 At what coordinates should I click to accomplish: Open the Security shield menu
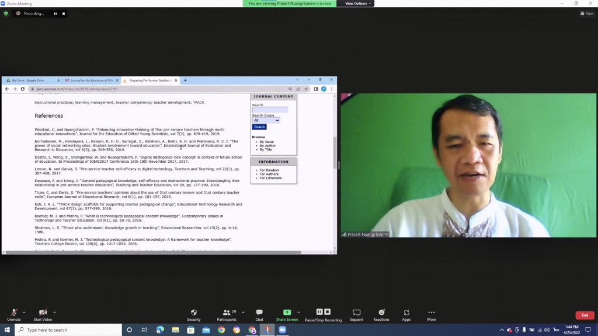(x=194, y=313)
